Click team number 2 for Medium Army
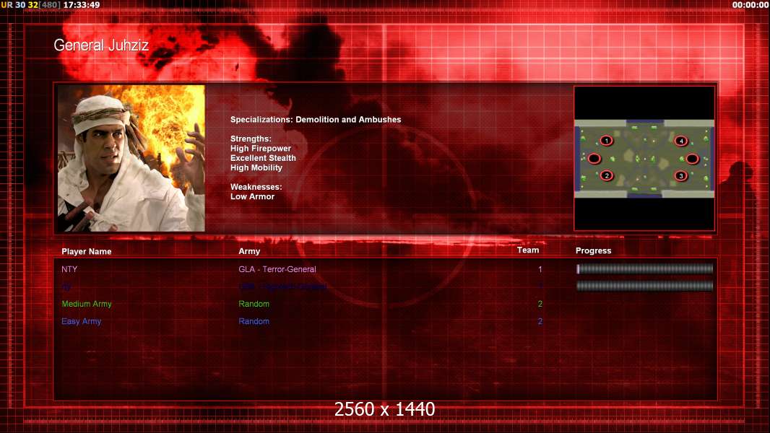 [x=540, y=304]
